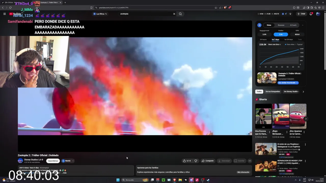
Task: Open options for ¡Rayo McQueen Short
Action: pyautogui.click(x=287, y=132)
